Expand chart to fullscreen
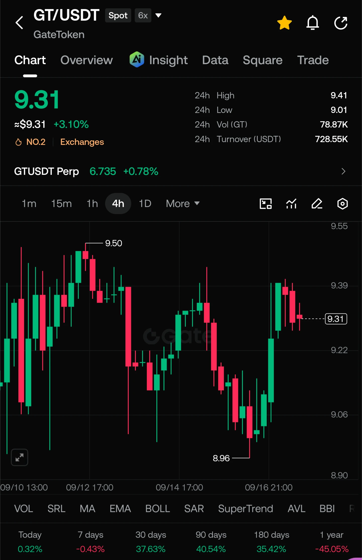362x560 pixels. tap(19, 457)
